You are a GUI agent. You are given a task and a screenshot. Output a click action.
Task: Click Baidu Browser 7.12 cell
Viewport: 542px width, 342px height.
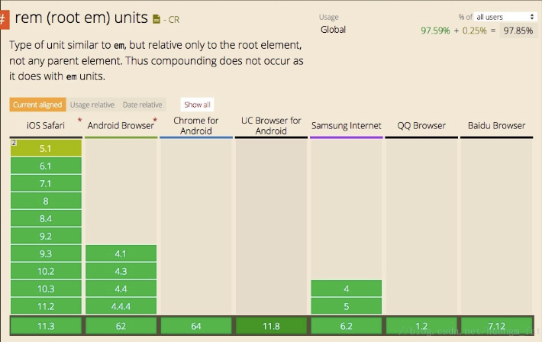[496, 326]
